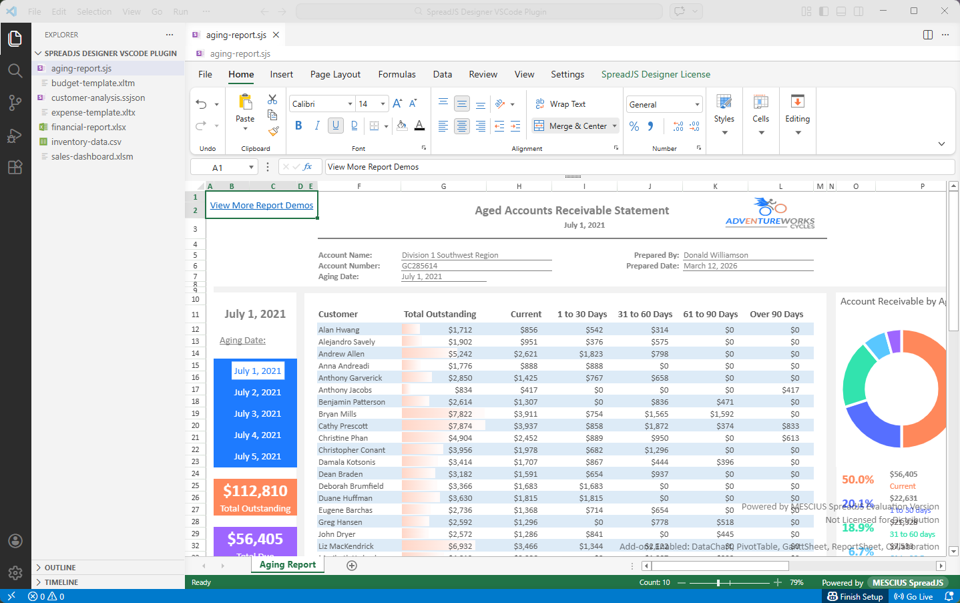This screenshot has height=603, width=960.
Task: Open Source Control in activity bar
Action: point(15,103)
